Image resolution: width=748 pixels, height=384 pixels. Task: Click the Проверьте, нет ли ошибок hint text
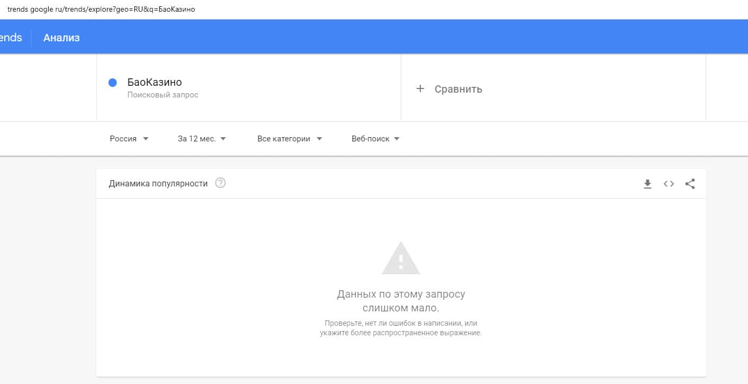pos(401,328)
